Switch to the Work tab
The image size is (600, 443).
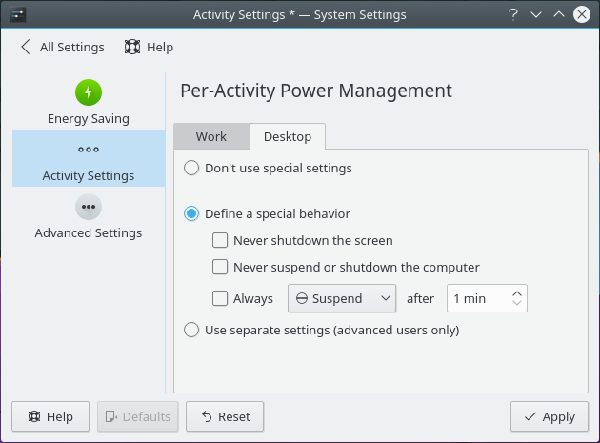tap(210, 136)
